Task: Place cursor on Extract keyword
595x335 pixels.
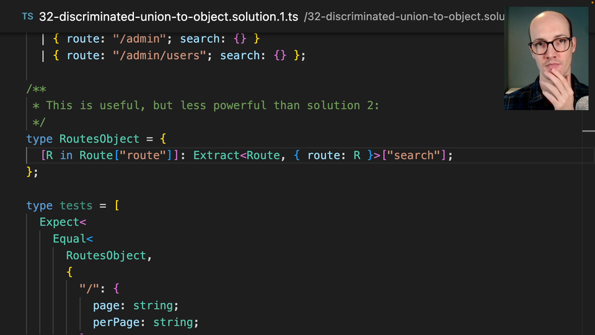Action: 216,155
